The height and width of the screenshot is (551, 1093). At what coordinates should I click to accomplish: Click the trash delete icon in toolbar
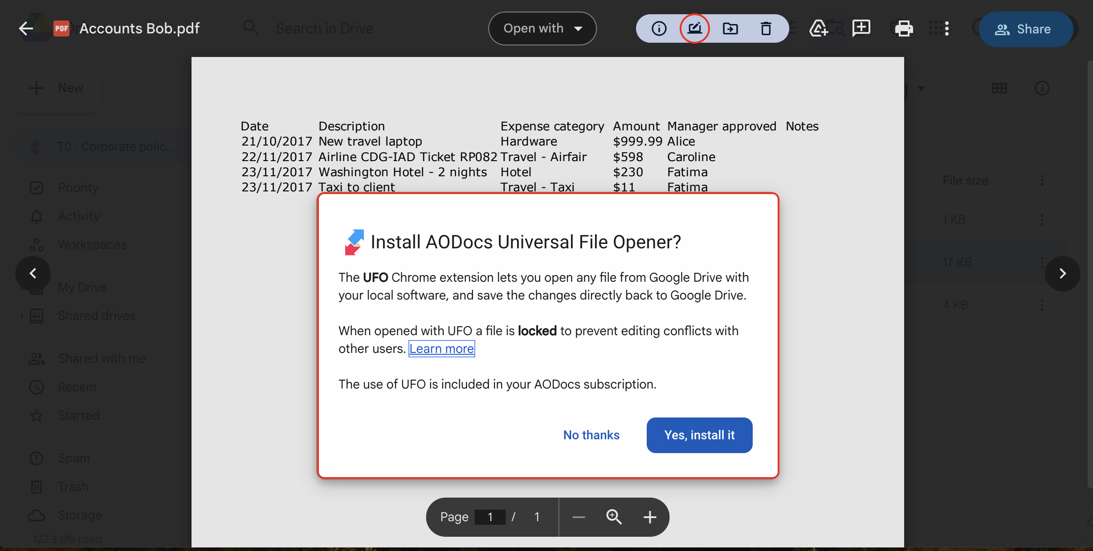pos(766,28)
